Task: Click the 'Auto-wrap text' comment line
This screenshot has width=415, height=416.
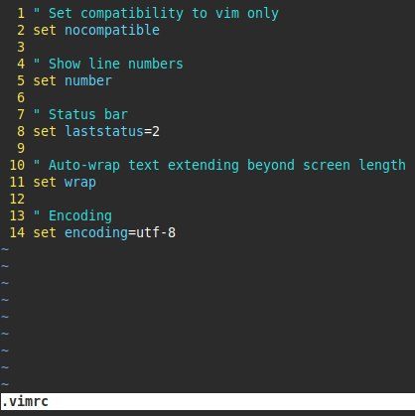Action: (x=219, y=165)
